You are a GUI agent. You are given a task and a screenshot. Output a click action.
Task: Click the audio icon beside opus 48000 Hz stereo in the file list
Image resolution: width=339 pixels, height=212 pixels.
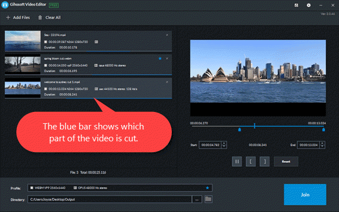pyautogui.click(x=96, y=66)
